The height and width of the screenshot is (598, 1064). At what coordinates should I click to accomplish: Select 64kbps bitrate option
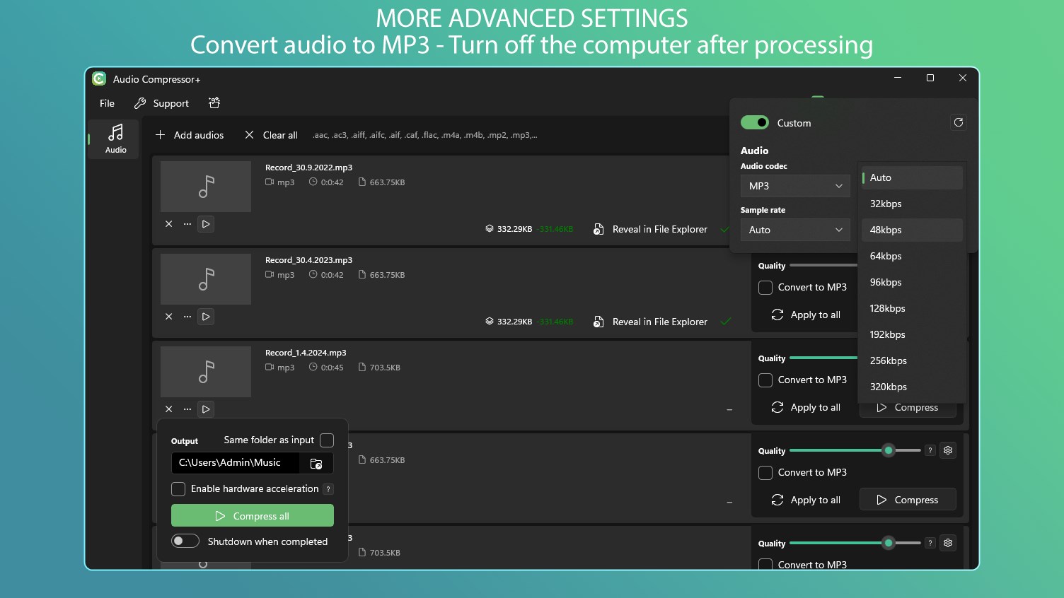tap(912, 256)
